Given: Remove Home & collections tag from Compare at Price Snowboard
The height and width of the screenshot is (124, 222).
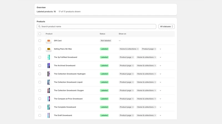Looking at the screenshot, I should pyautogui.click(x=155, y=99).
